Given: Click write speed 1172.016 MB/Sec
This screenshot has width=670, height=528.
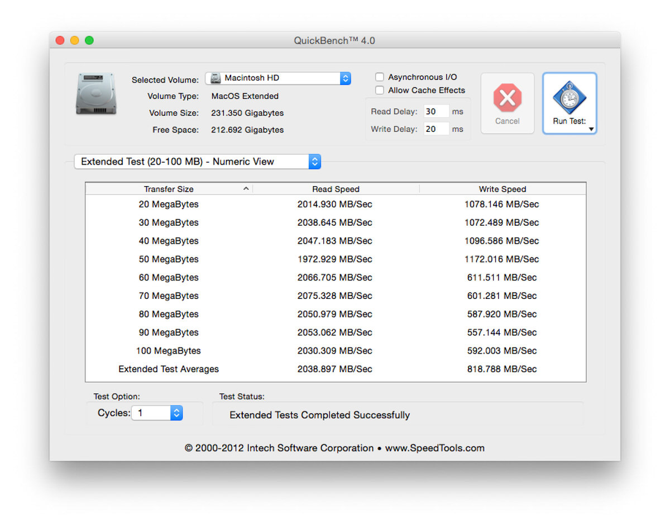Looking at the screenshot, I should (x=502, y=259).
